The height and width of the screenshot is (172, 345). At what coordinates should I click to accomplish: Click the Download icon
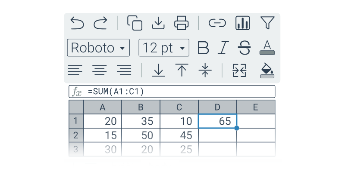[158, 23]
